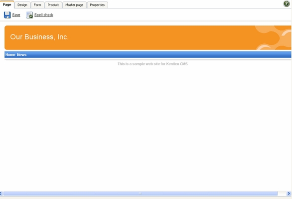Click the Spell check text link
Viewport: 292px width, 199px height.
pos(44,15)
